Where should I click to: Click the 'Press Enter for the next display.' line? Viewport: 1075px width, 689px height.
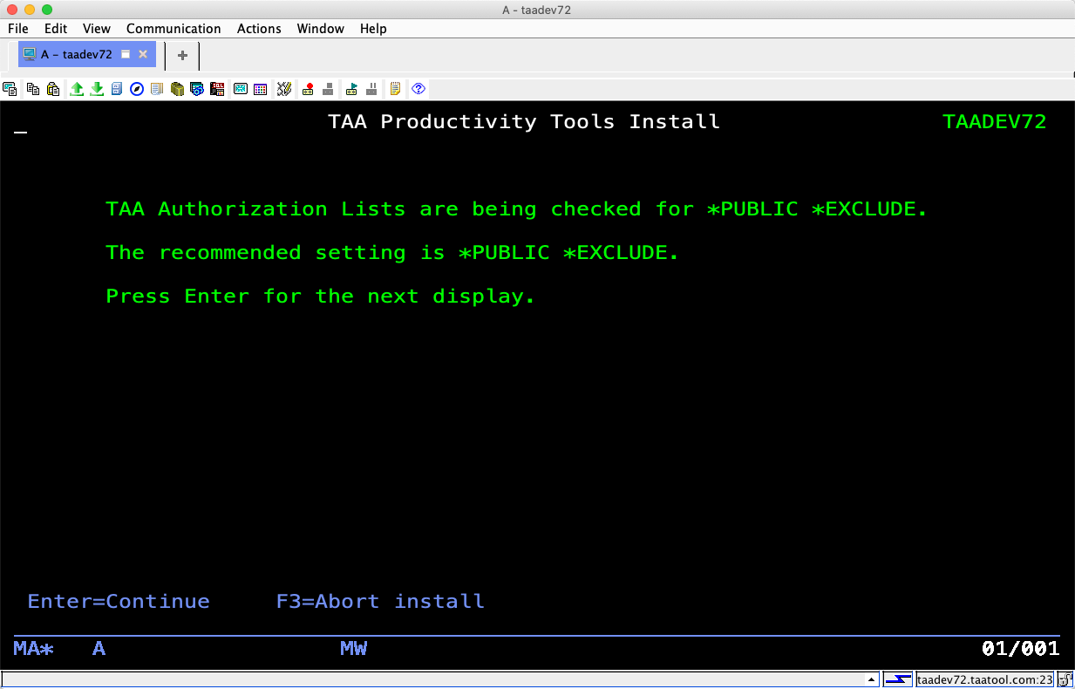click(321, 297)
